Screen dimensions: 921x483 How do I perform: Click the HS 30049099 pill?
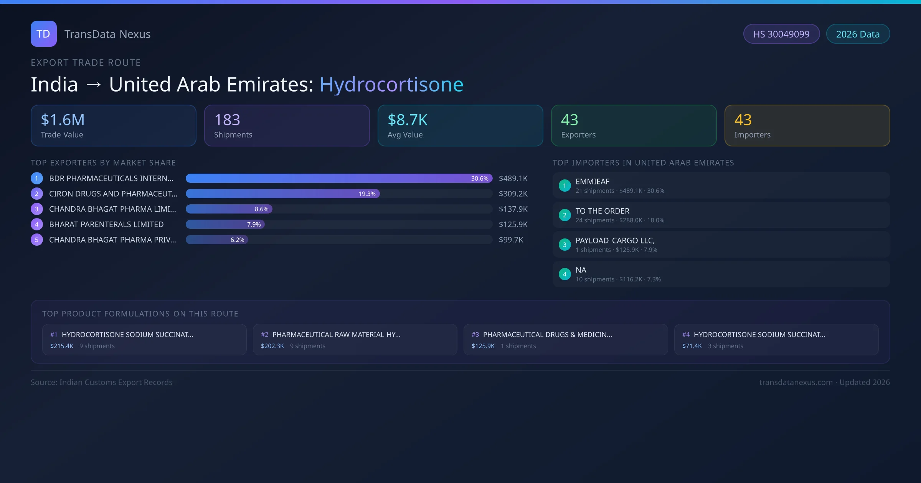pyautogui.click(x=781, y=34)
